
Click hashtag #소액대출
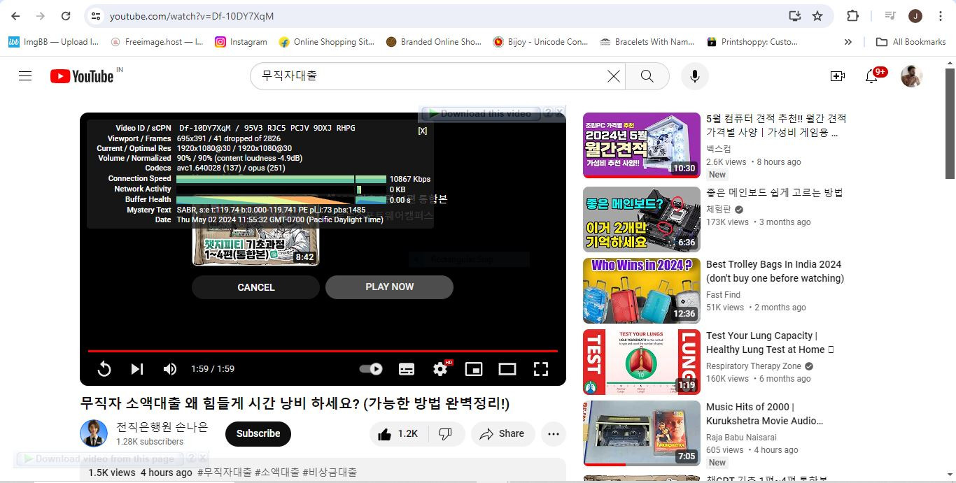click(x=277, y=473)
